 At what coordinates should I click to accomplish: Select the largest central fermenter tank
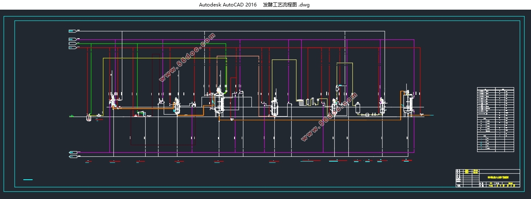point(219,102)
